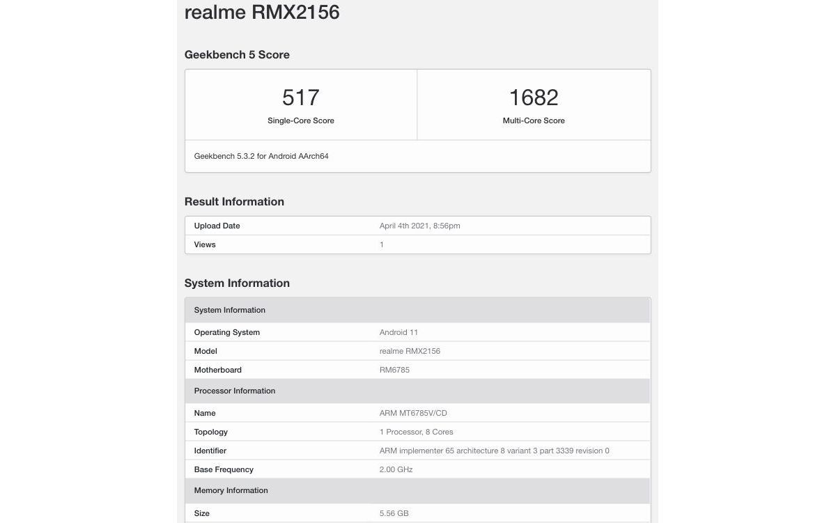The width and height of the screenshot is (836, 523).
Task: Click the Memory Information header bar
Action: point(418,490)
